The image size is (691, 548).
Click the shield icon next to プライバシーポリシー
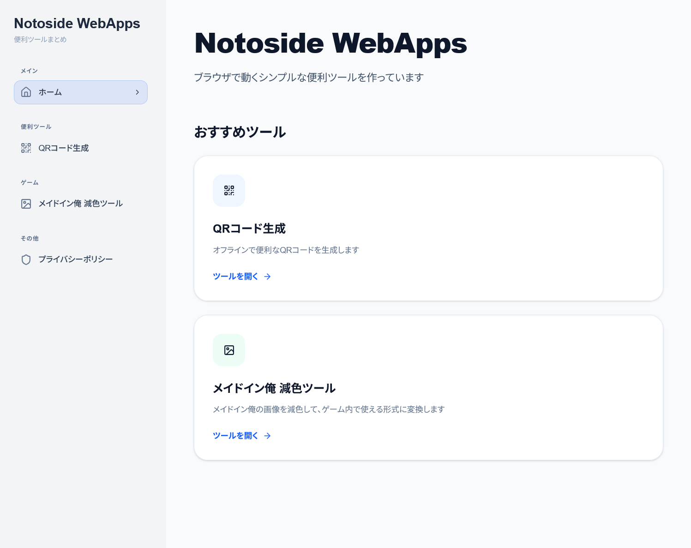tap(26, 259)
